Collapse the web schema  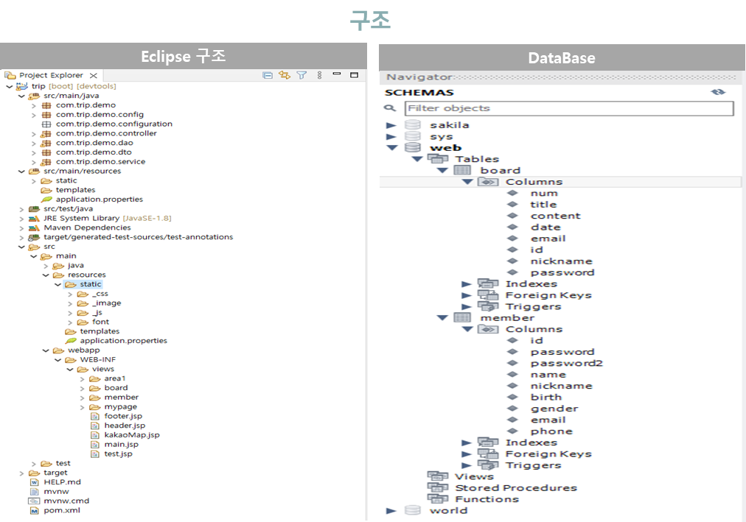(x=392, y=148)
